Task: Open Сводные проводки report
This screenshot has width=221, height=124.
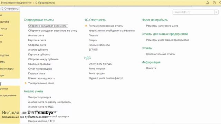Action: tap(39, 64)
